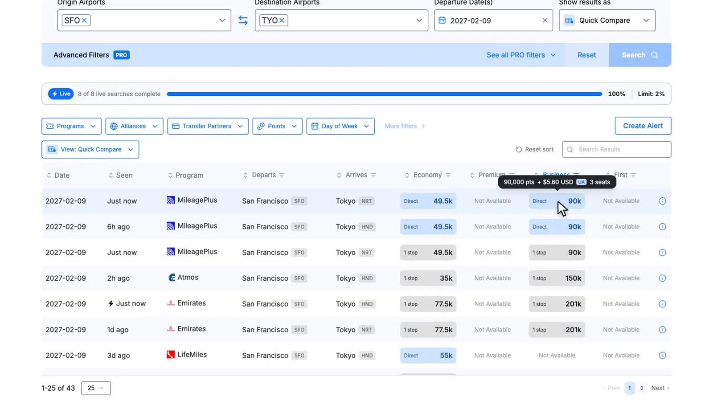713x401 pixels.
Task: Select LifeMiles Direct 55k economy fare
Action: click(428, 356)
